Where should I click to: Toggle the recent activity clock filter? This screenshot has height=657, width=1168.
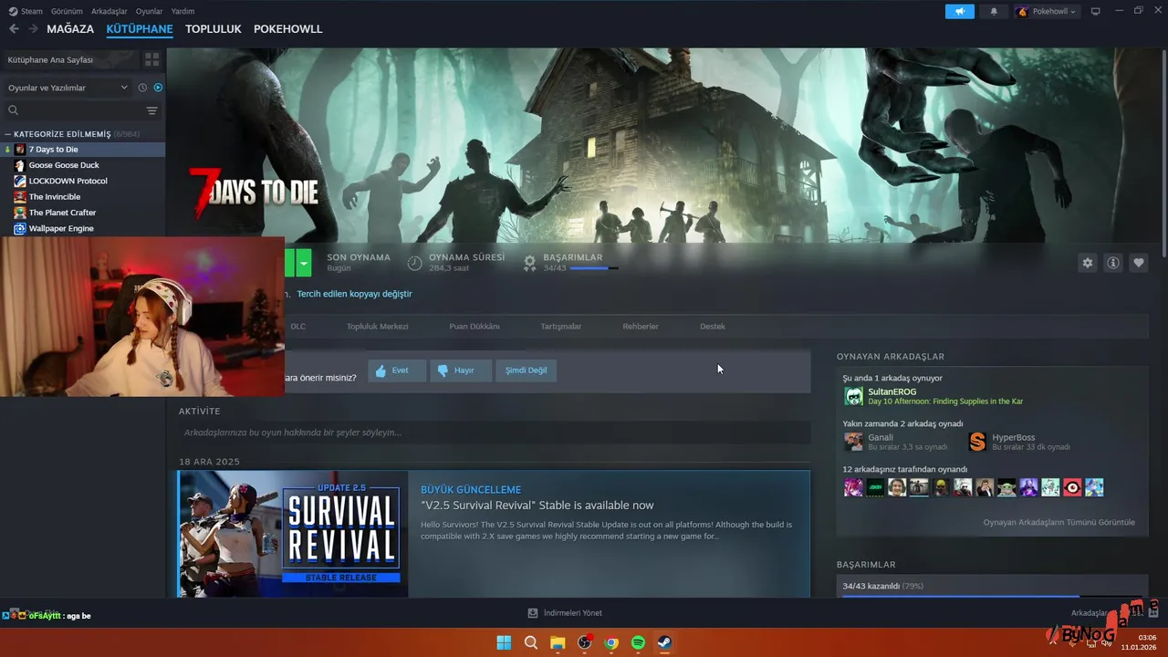[142, 88]
